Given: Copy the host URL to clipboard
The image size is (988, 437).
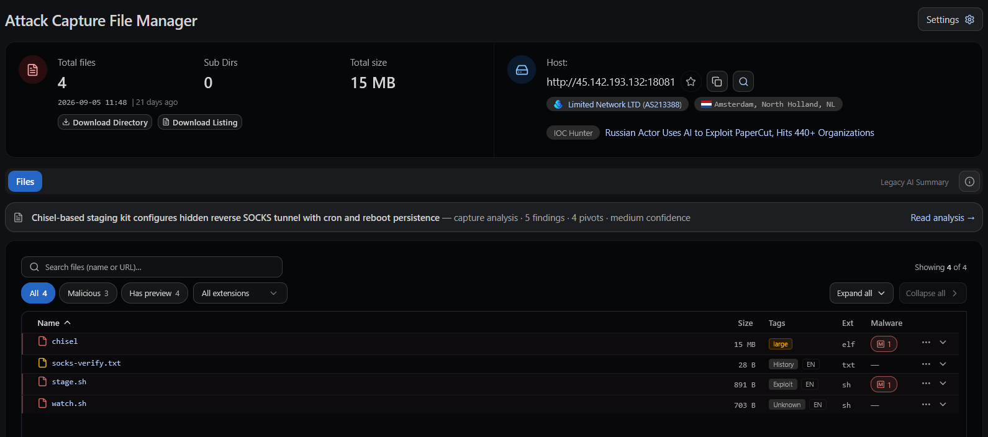Looking at the screenshot, I should (x=717, y=81).
